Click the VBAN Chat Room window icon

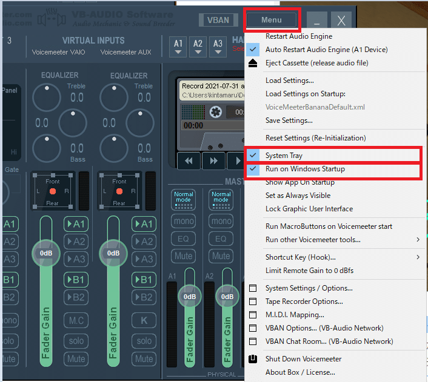coord(253,341)
